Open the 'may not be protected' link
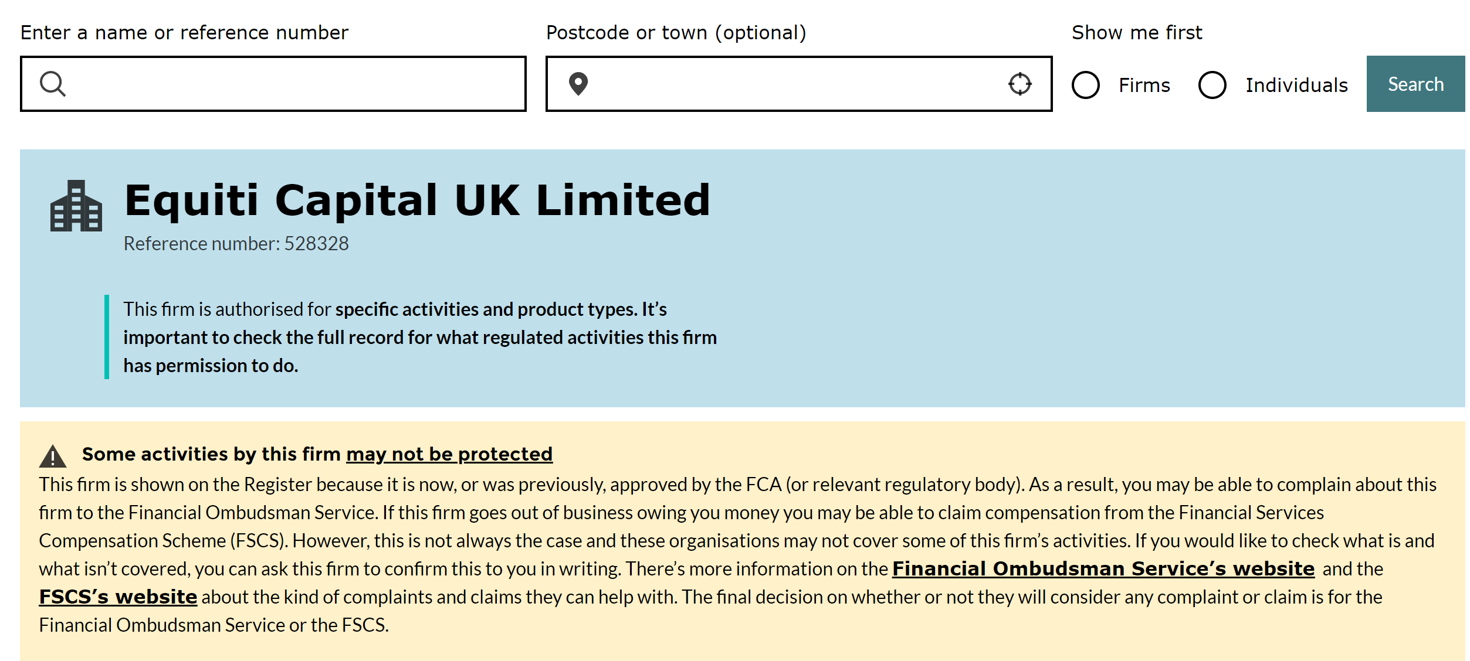Viewport: 1470px width, 661px height. pos(449,454)
